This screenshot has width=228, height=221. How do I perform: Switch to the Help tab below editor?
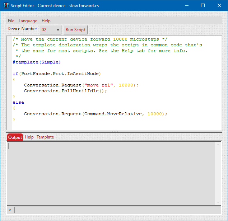coord(29,137)
